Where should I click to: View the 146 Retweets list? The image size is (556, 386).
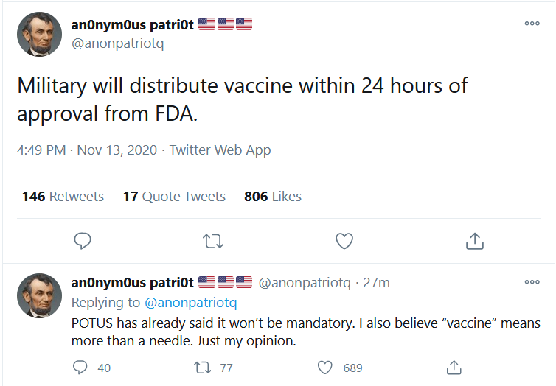click(x=63, y=197)
